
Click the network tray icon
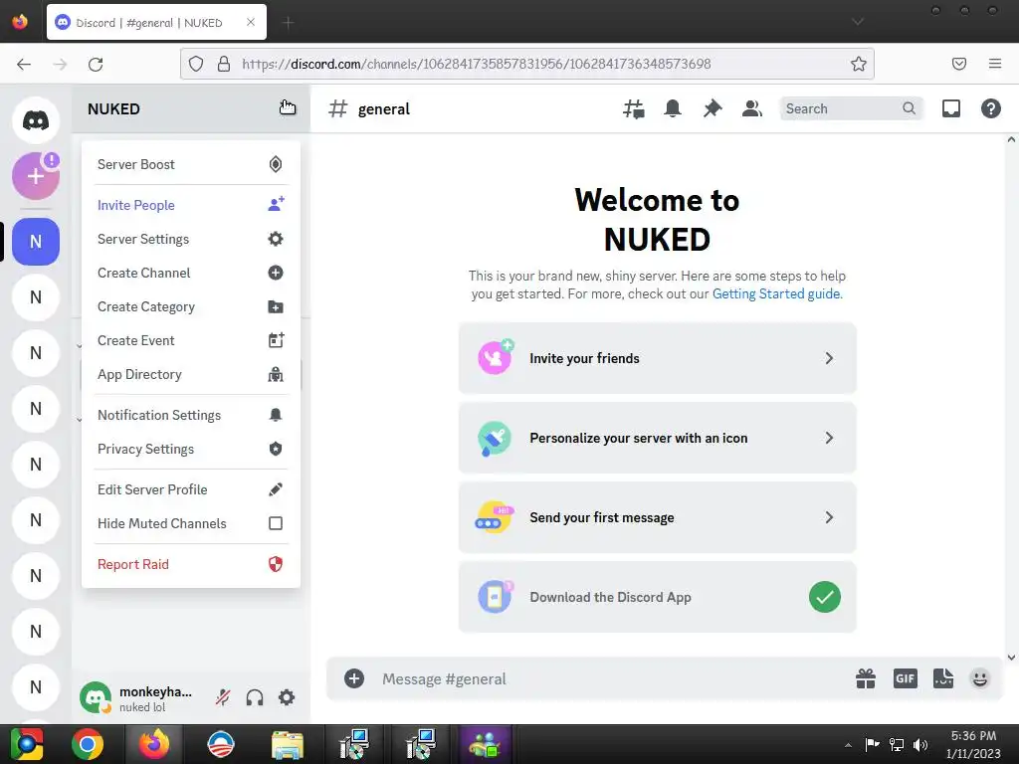pos(897,745)
